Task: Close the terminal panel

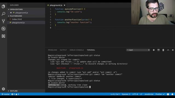Action: click(x=173, y=50)
